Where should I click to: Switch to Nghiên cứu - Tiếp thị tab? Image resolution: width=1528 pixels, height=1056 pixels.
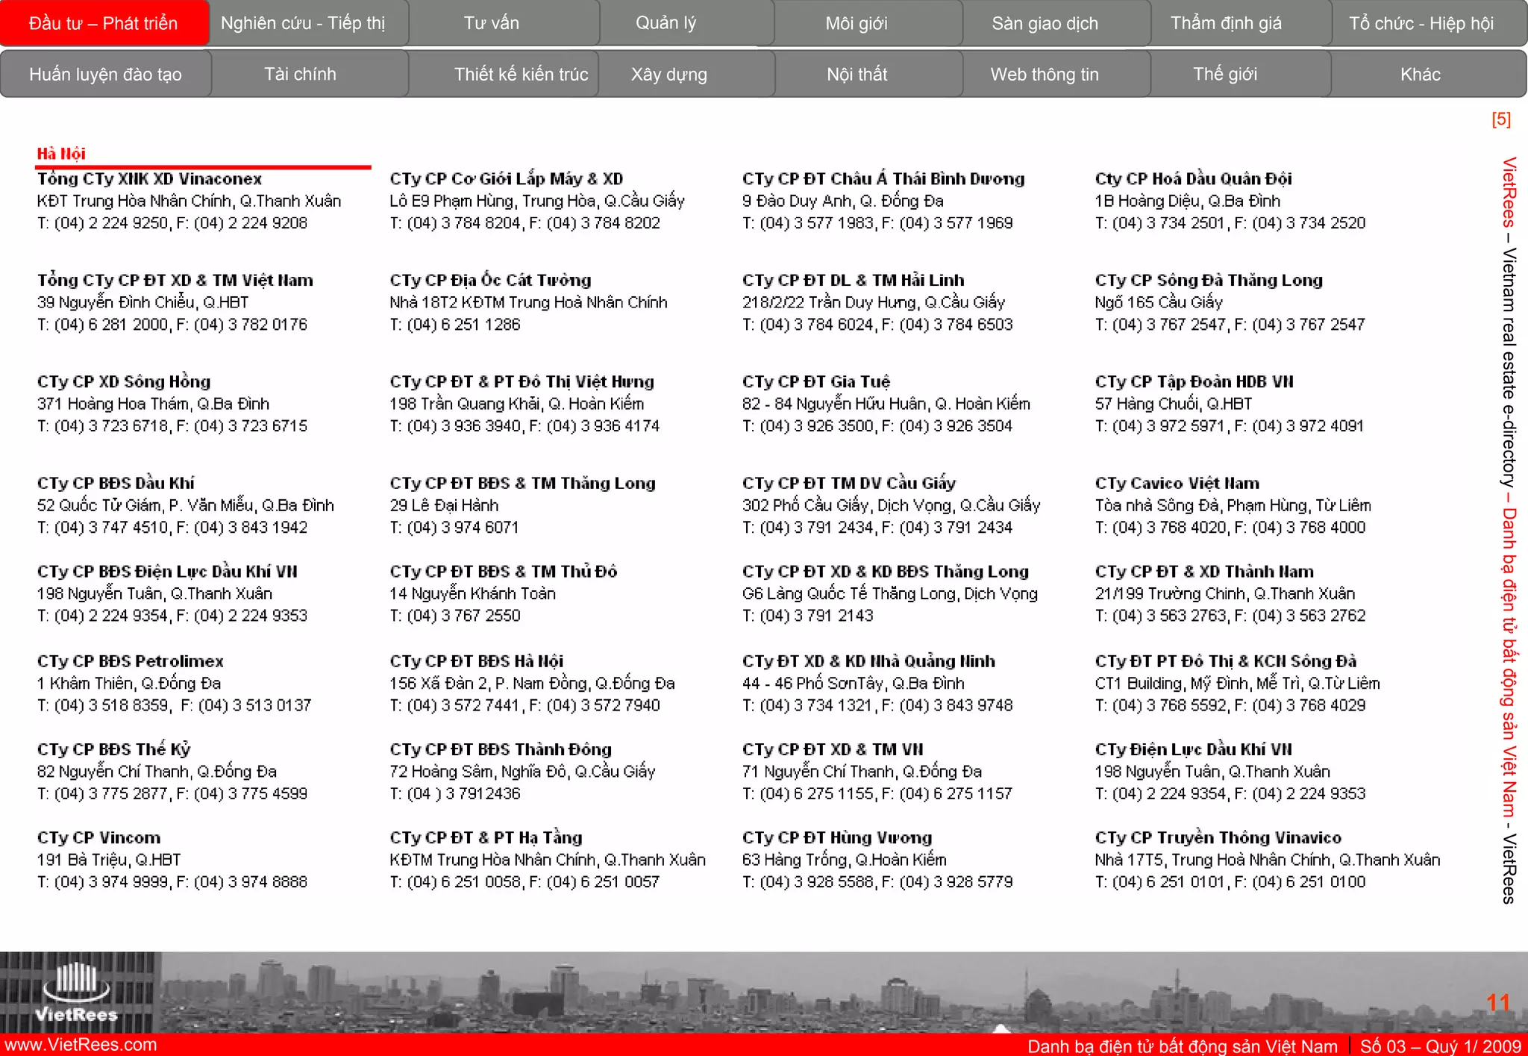pos(308,23)
